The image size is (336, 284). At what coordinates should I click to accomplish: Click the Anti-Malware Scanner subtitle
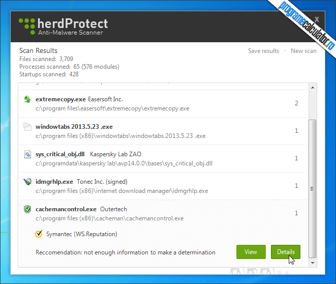71,33
